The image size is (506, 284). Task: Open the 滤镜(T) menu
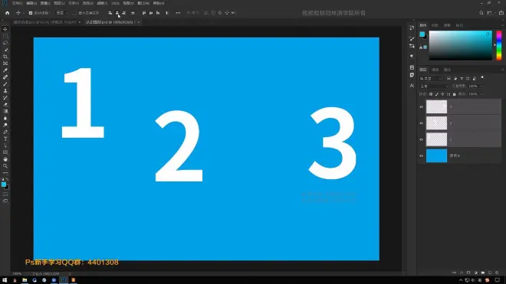click(102, 3)
